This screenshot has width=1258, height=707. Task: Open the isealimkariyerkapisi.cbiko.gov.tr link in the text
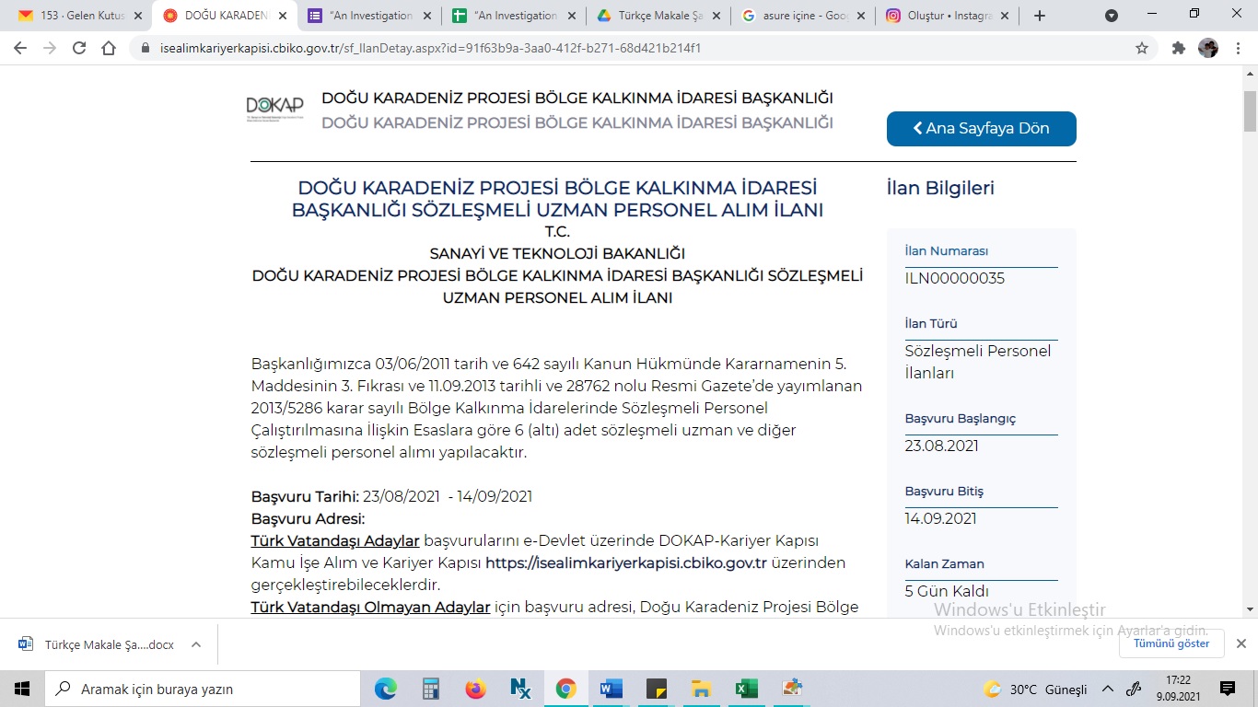tap(626, 562)
